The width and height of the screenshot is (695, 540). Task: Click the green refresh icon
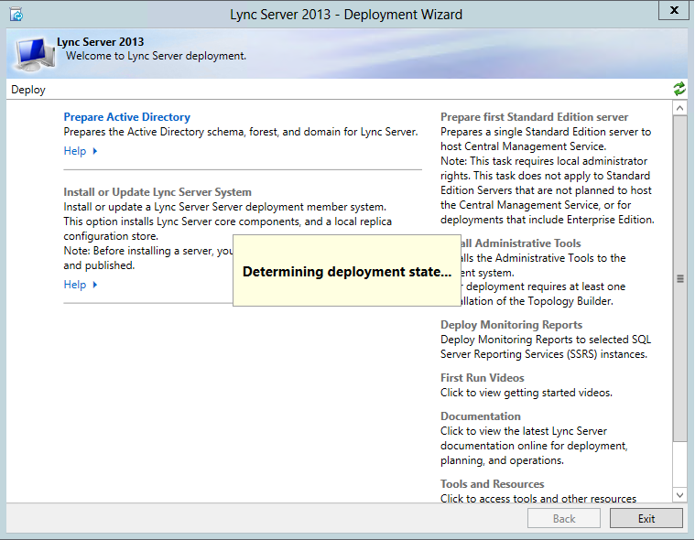click(679, 89)
